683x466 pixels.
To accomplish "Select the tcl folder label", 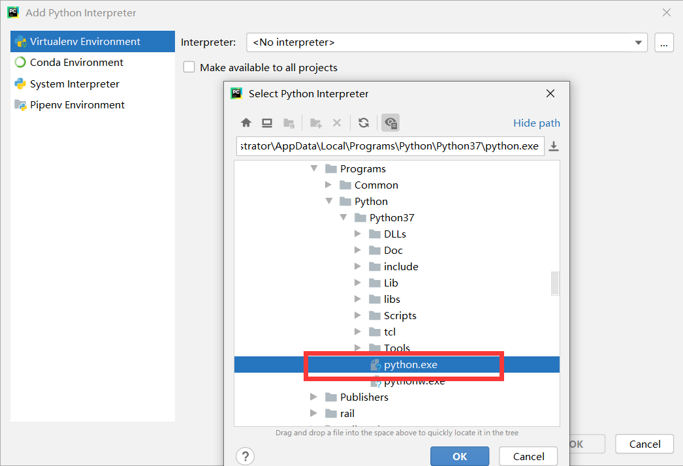I will click(390, 332).
